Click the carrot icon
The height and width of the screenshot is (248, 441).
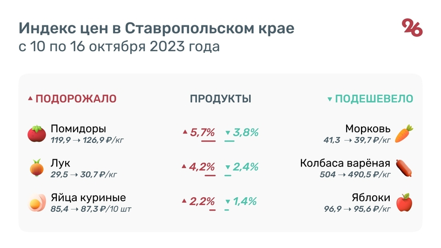[x=404, y=134]
